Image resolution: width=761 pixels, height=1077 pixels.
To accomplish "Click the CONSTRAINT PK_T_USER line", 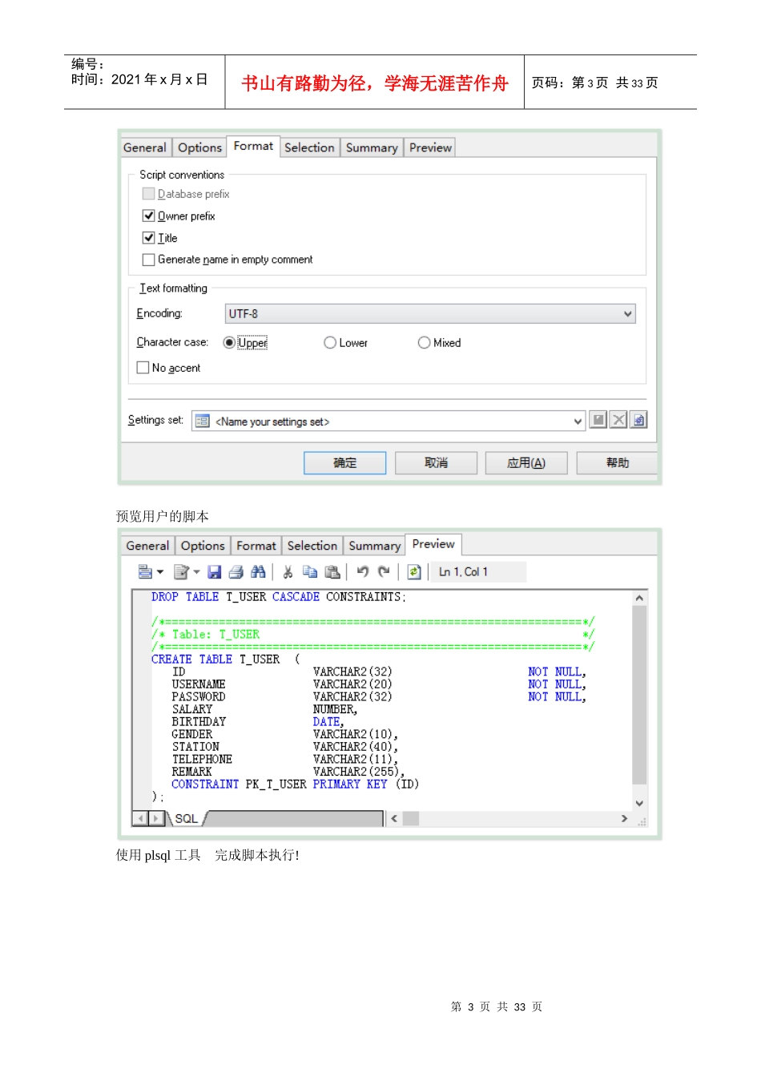I will [295, 785].
